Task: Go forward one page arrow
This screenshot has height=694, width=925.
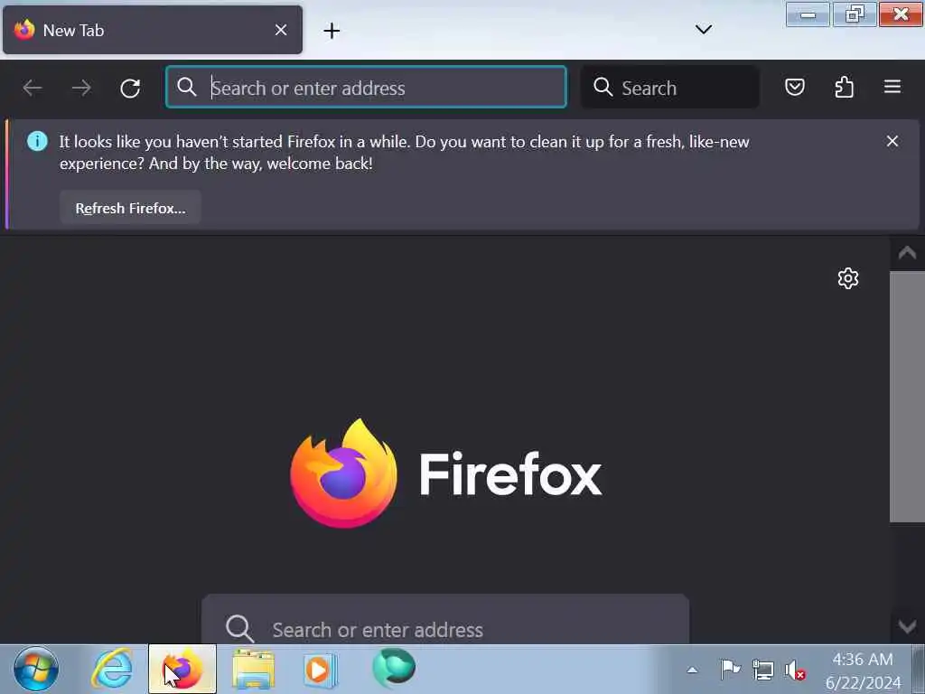Action: (x=81, y=88)
